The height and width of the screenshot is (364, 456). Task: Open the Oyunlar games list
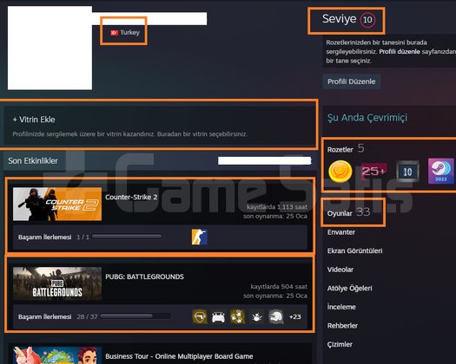click(x=340, y=213)
